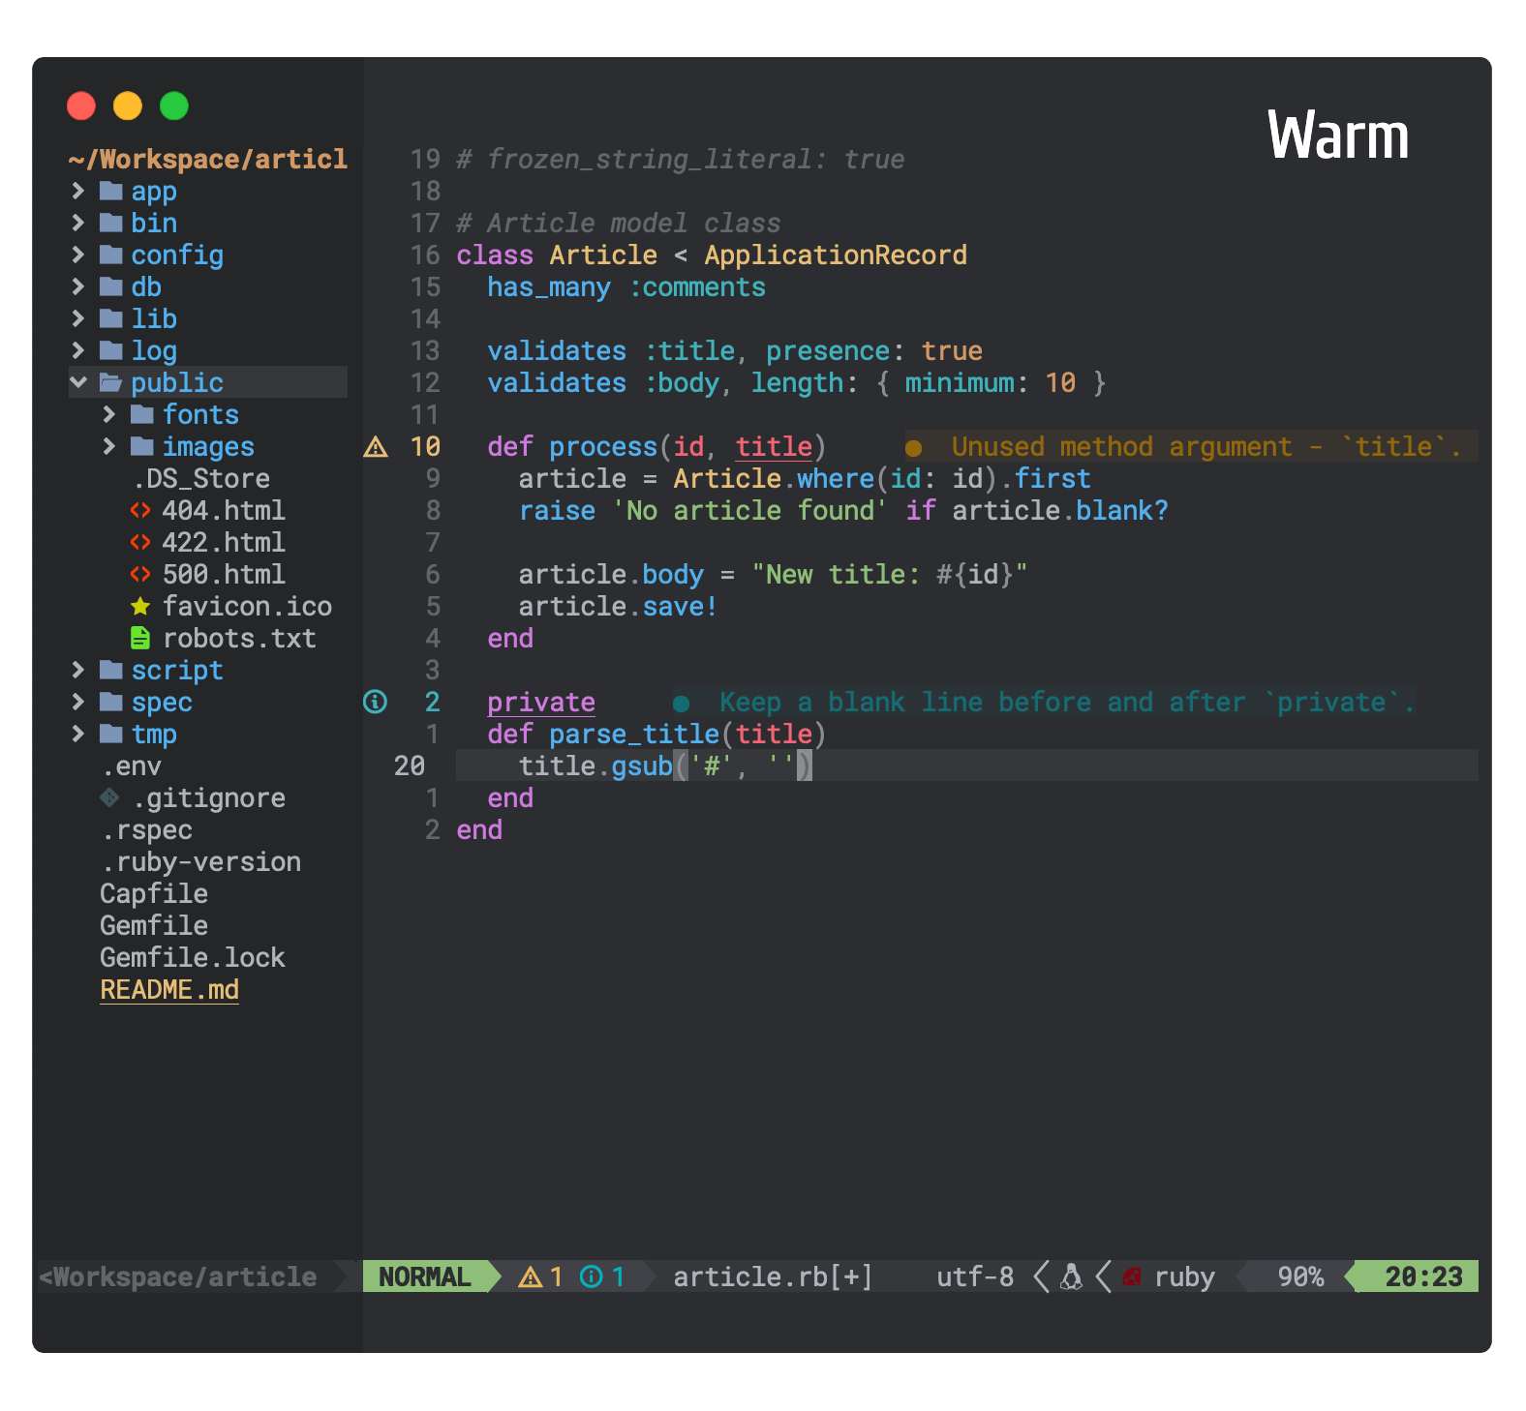Click the 90% scroll position indicator
The width and height of the screenshot is (1526, 1411).
[x=1300, y=1276]
